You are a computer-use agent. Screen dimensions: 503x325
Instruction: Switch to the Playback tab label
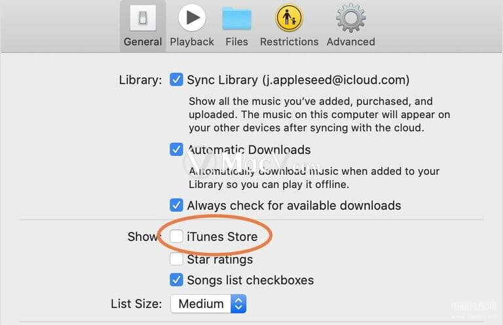192,42
